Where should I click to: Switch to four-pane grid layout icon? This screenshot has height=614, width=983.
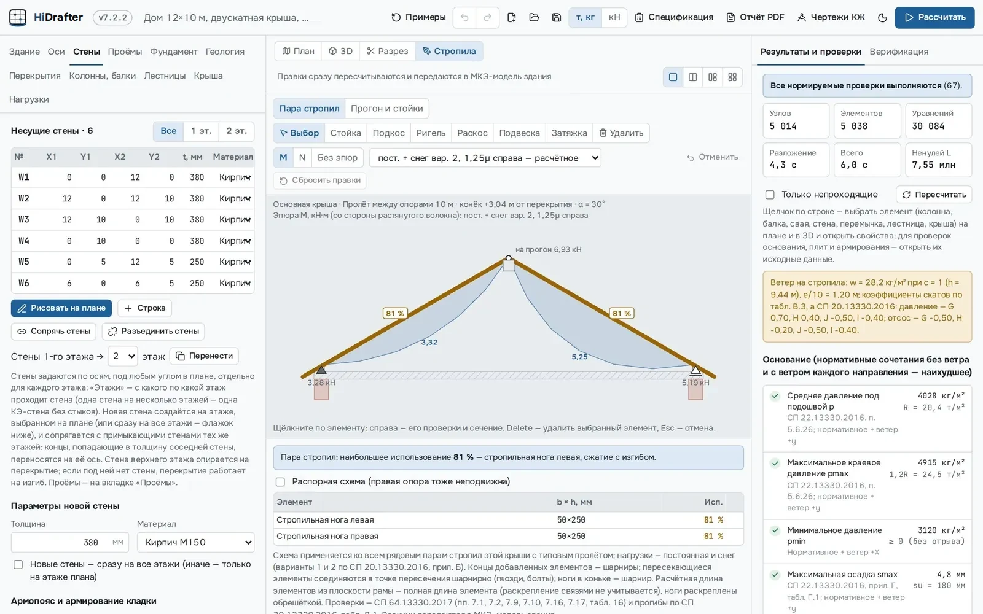click(732, 77)
